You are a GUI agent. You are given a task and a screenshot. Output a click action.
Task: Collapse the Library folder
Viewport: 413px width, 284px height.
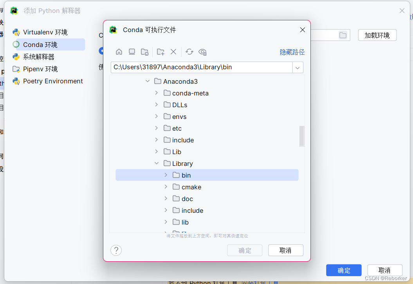(x=157, y=163)
